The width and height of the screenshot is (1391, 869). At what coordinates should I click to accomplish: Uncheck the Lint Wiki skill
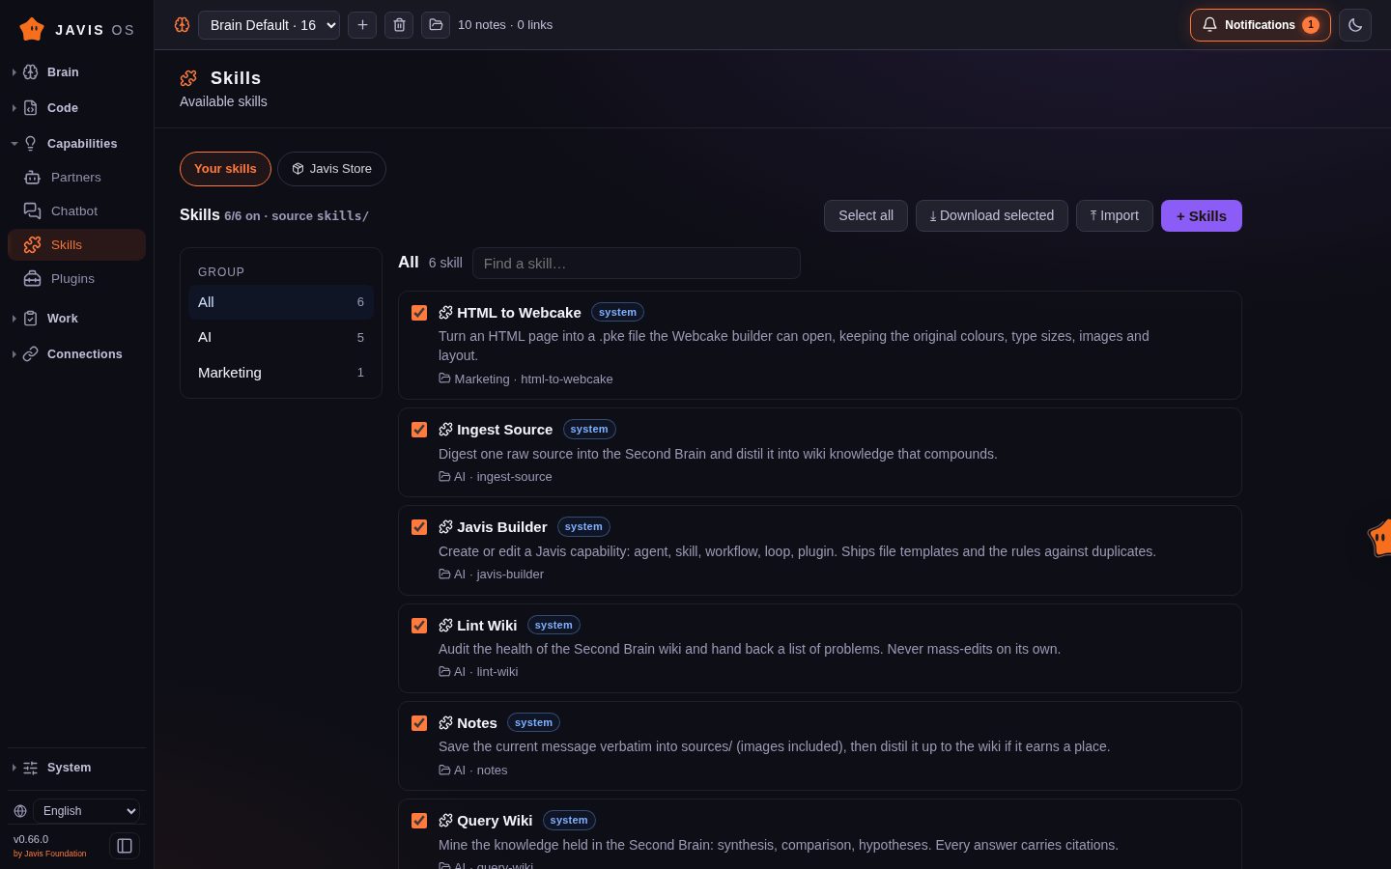coord(419,626)
